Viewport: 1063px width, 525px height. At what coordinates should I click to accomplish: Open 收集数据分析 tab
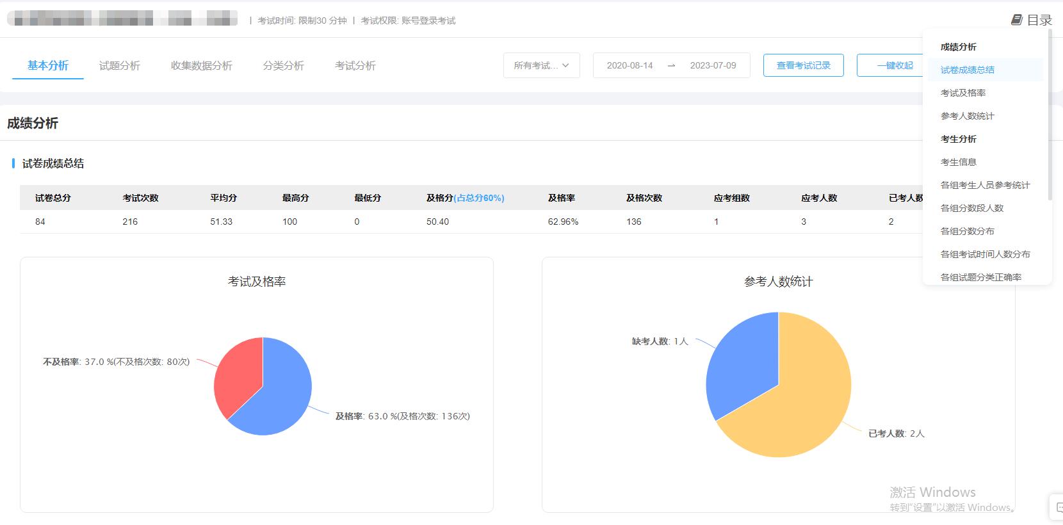(x=202, y=65)
